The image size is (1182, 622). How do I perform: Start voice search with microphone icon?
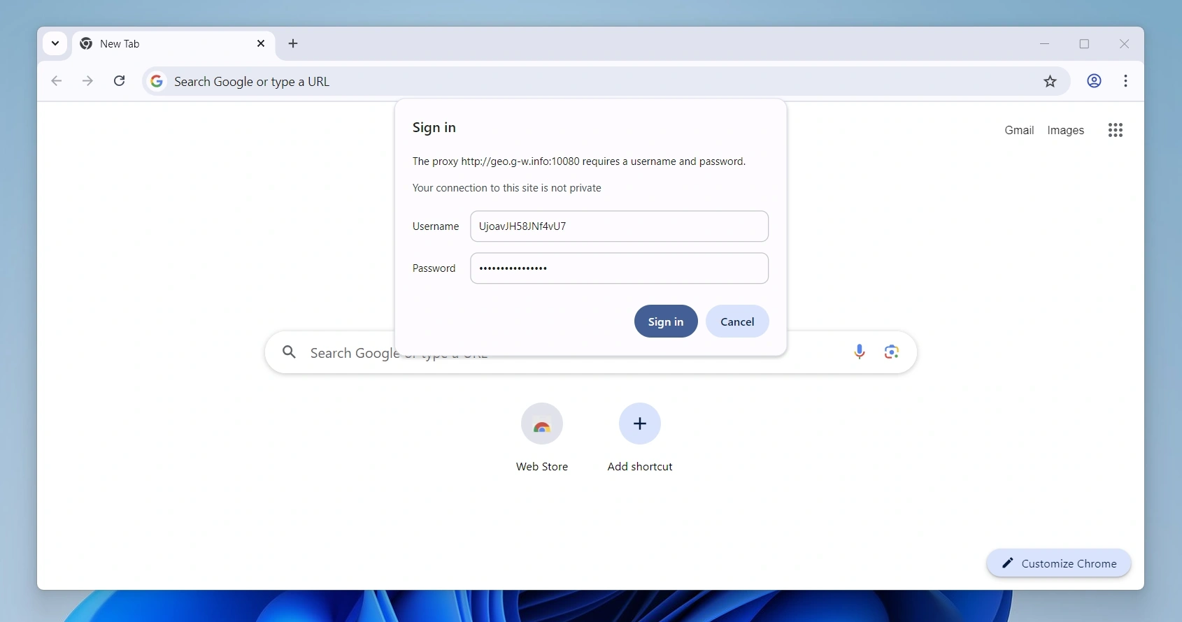pyautogui.click(x=860, y=352)
